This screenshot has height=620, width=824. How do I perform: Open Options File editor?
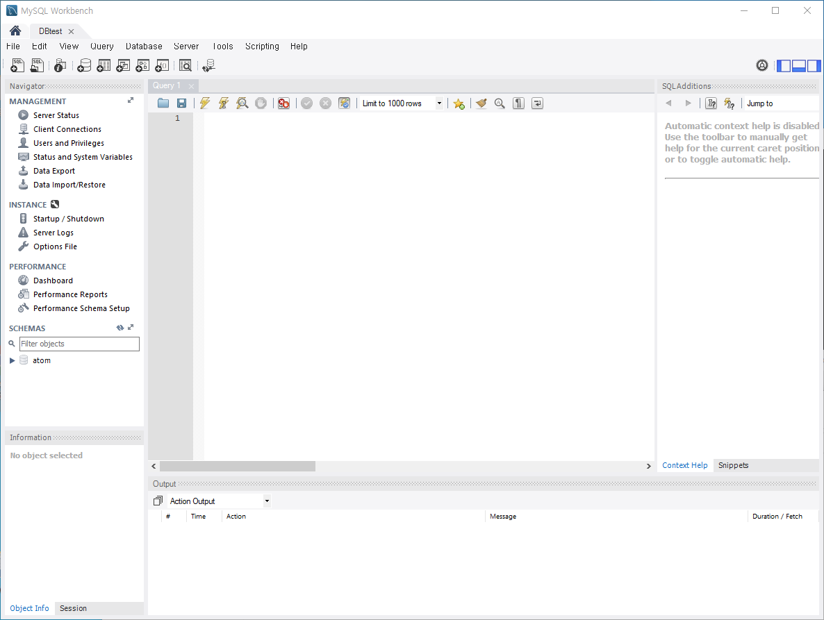(x=55, y=246)
